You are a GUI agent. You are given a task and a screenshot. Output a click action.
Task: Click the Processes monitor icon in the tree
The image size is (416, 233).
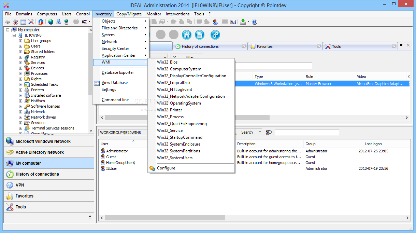click(x=27, y=73)
